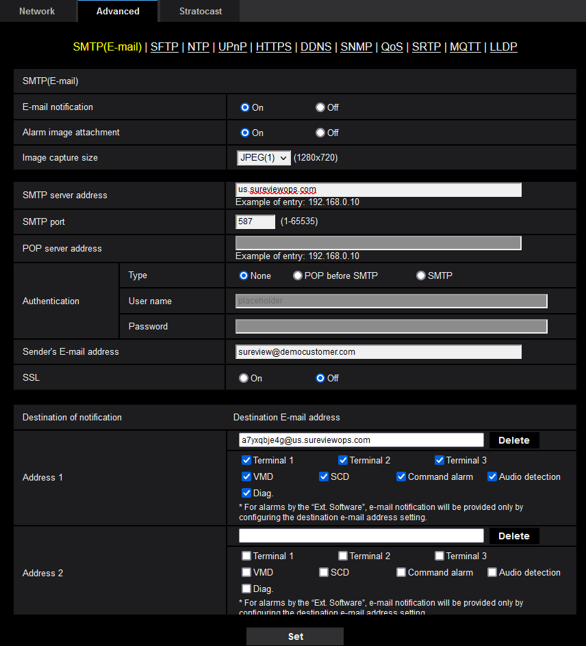Check Terminal 1 for Address 2
Viewport: 586px width, 646px height.
(x=246, y=556)
